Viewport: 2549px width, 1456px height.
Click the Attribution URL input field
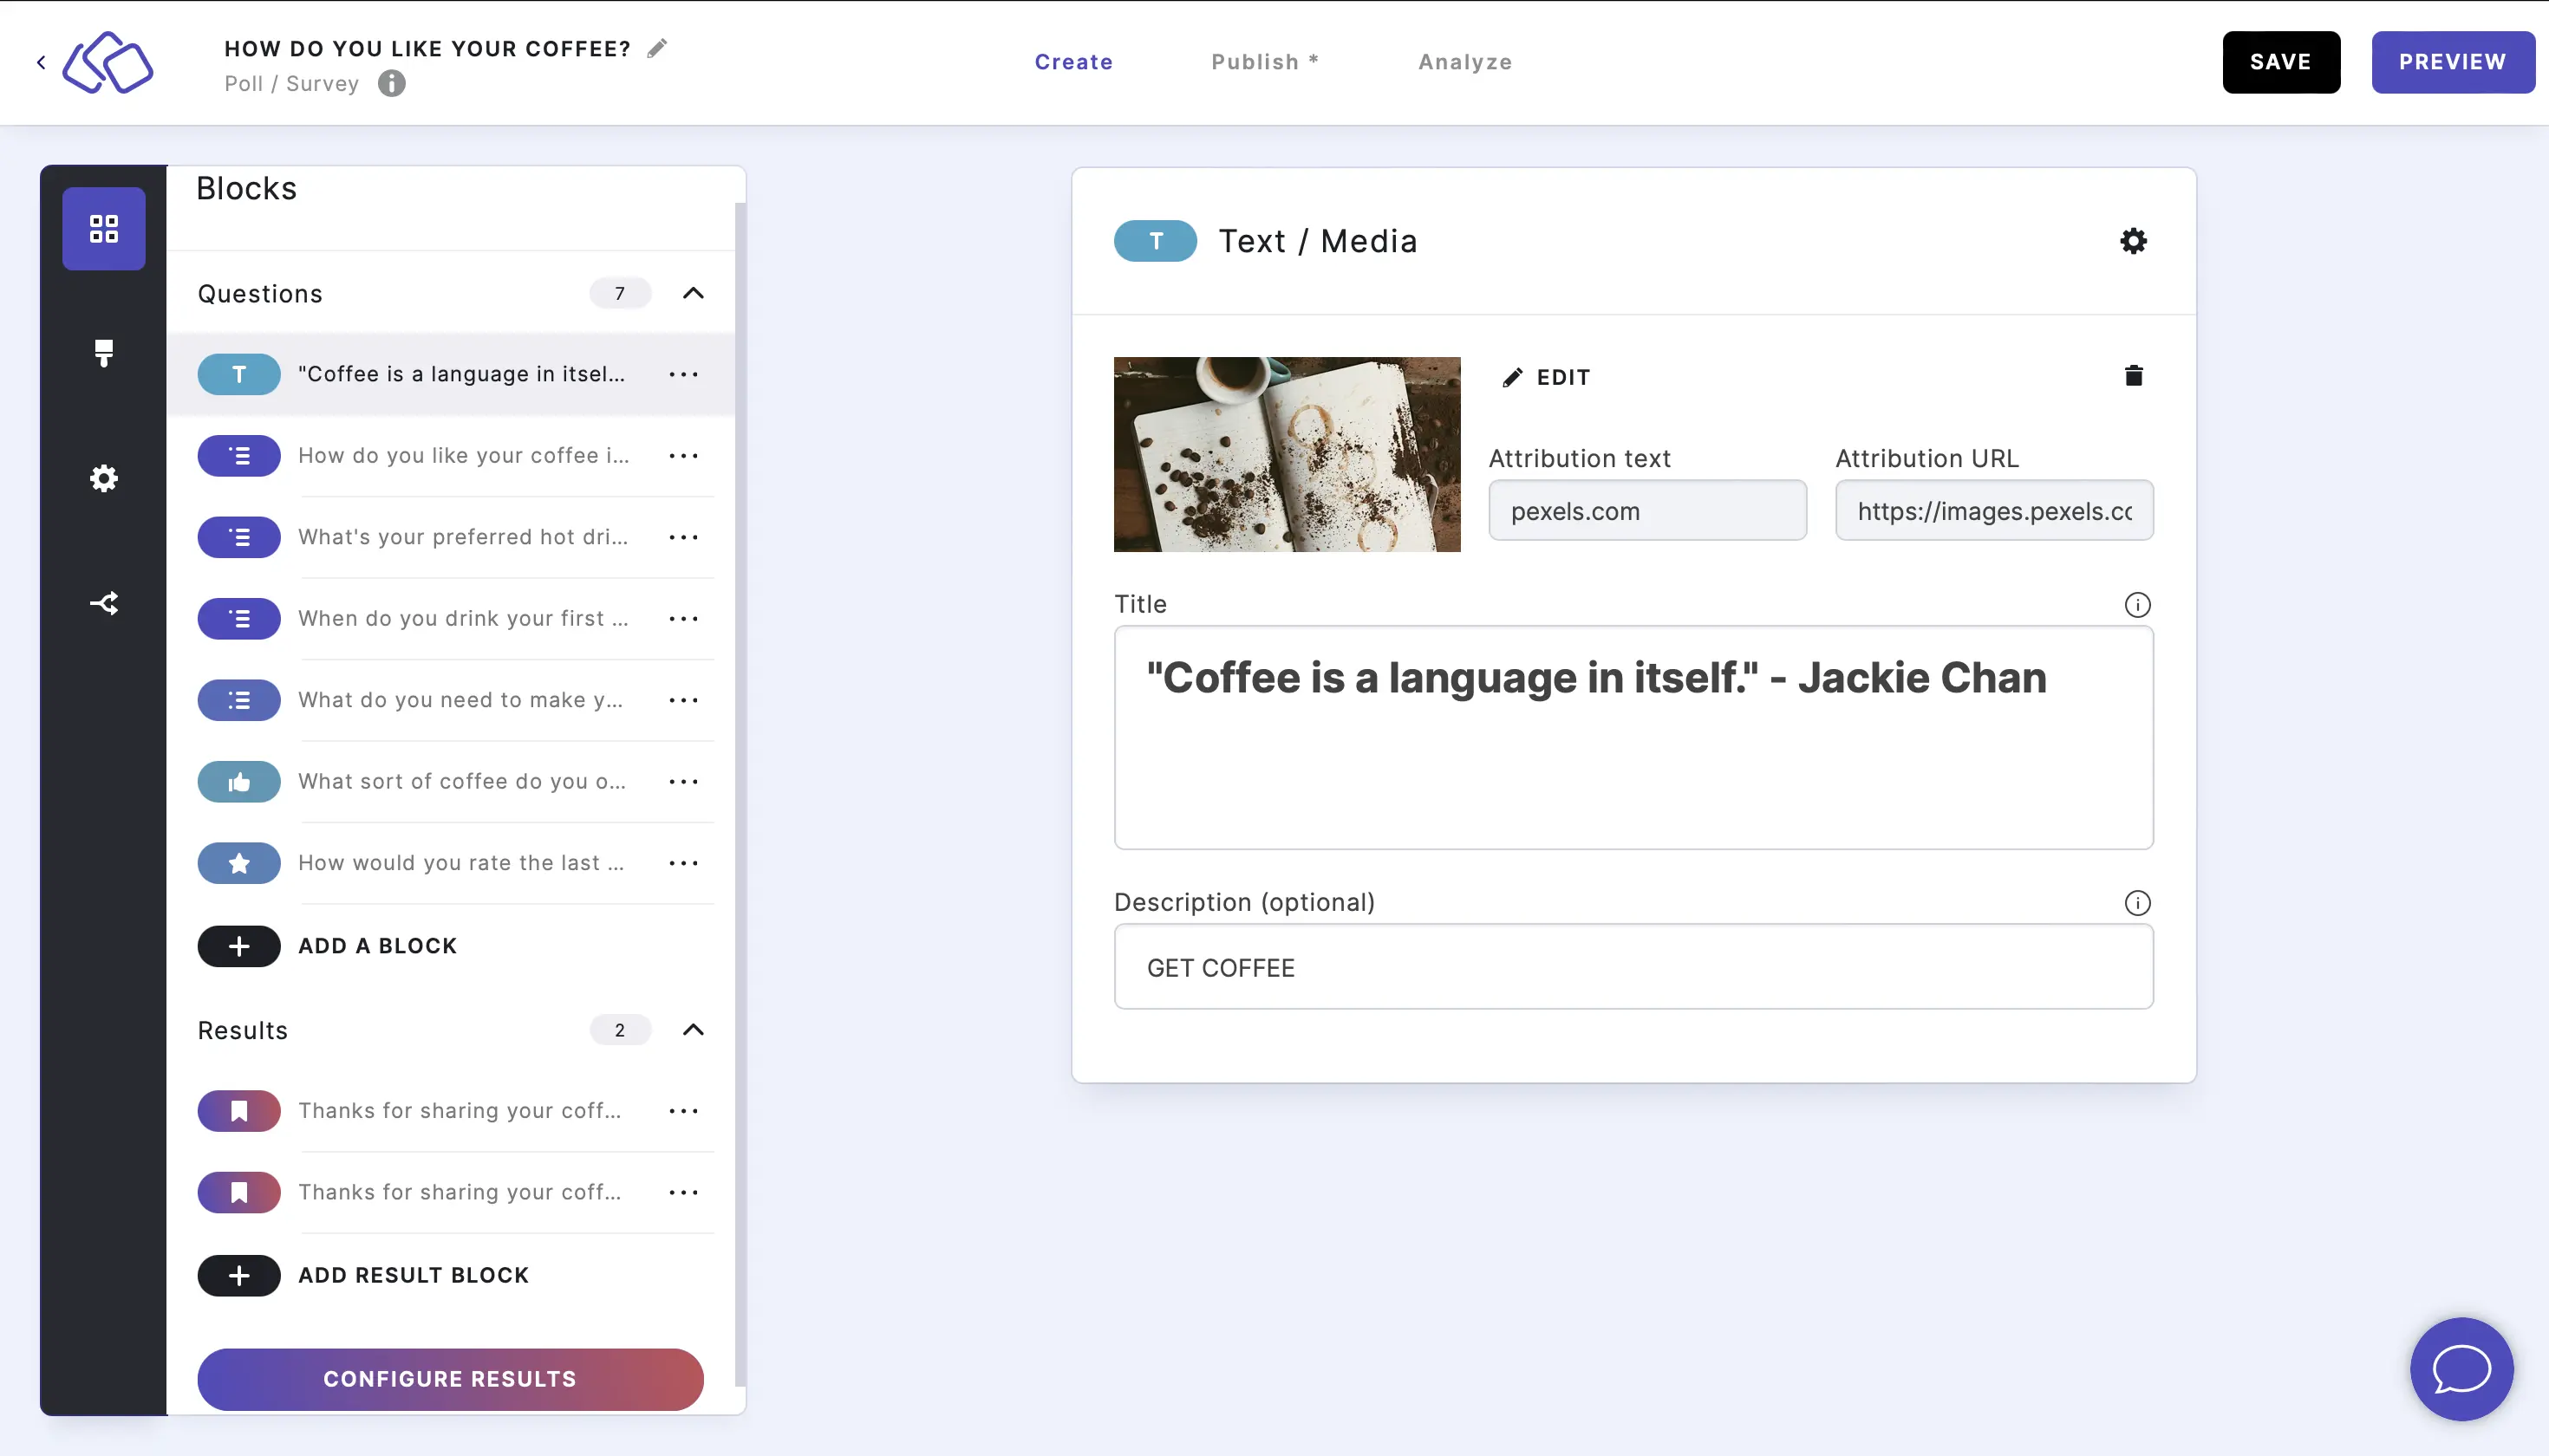pyautogui.click(x=1994, y=510)
